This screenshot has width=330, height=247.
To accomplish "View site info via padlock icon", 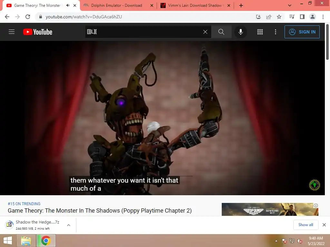I will tap(41, 17).
